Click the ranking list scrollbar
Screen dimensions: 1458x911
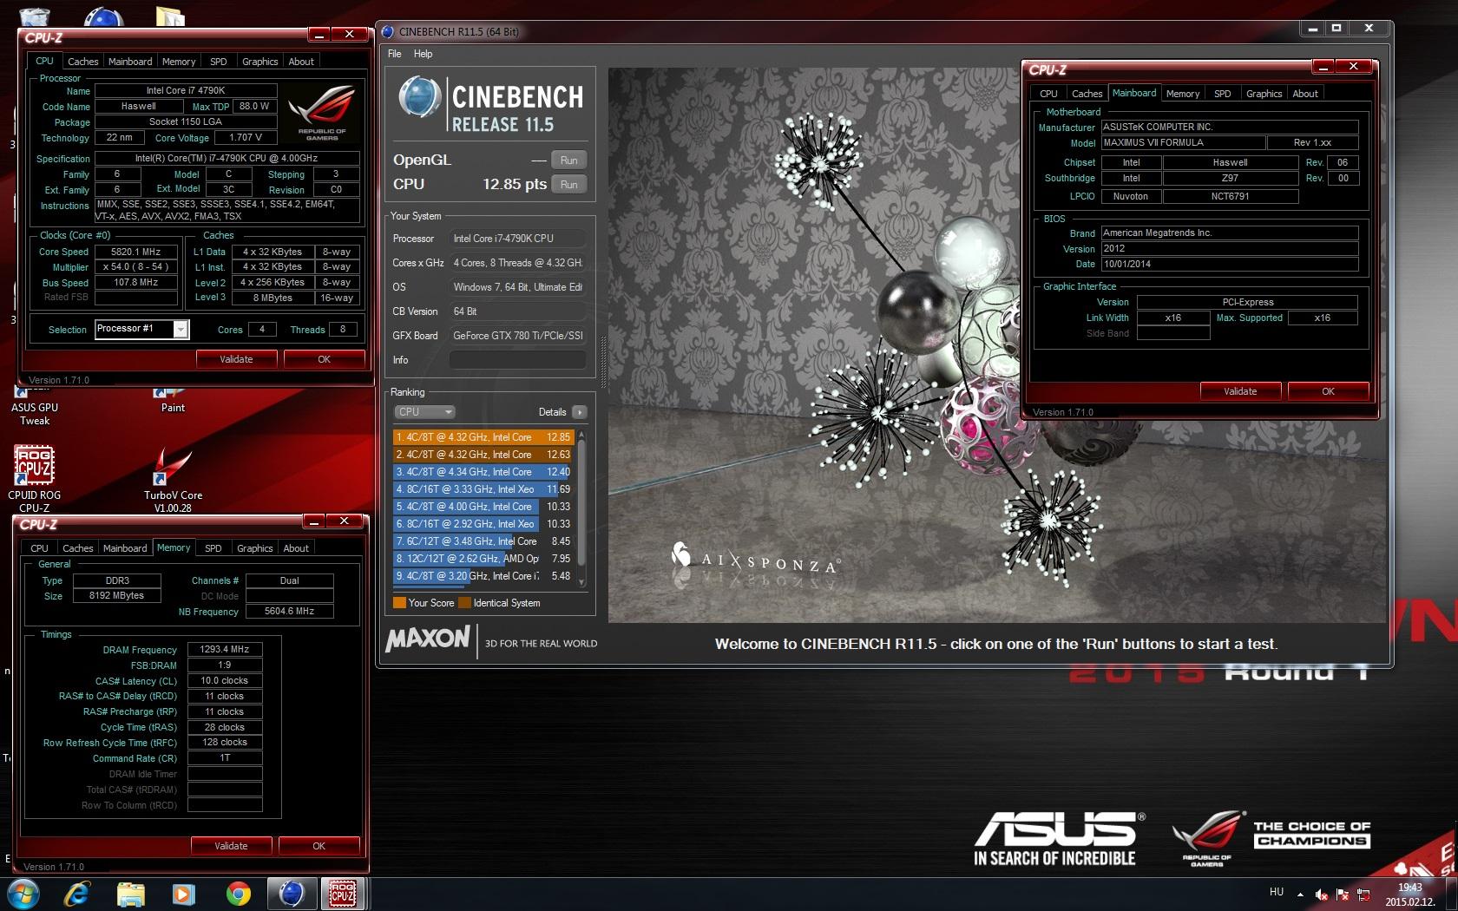pyautogui.click(x=581, y=503)
